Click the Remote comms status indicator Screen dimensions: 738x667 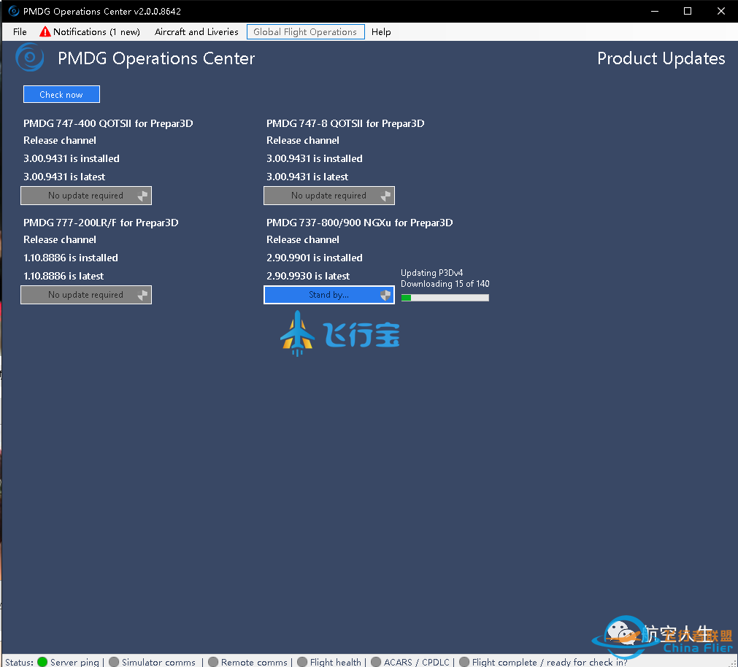213,662
